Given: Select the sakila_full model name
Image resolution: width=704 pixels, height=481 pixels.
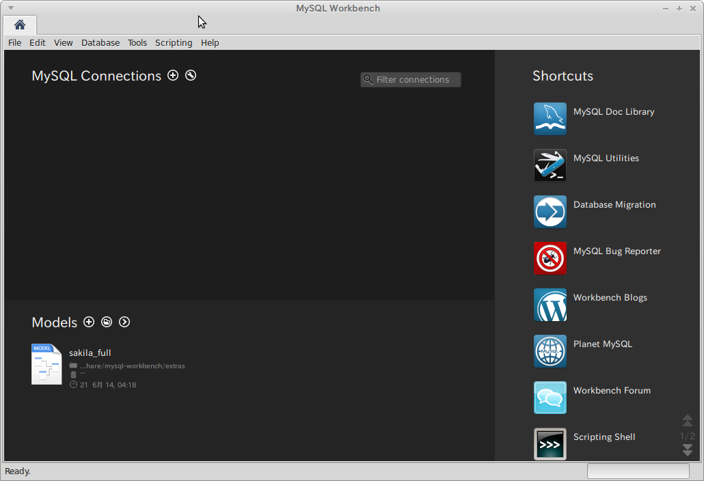Looking at the screenshot, I should point(90,353).
